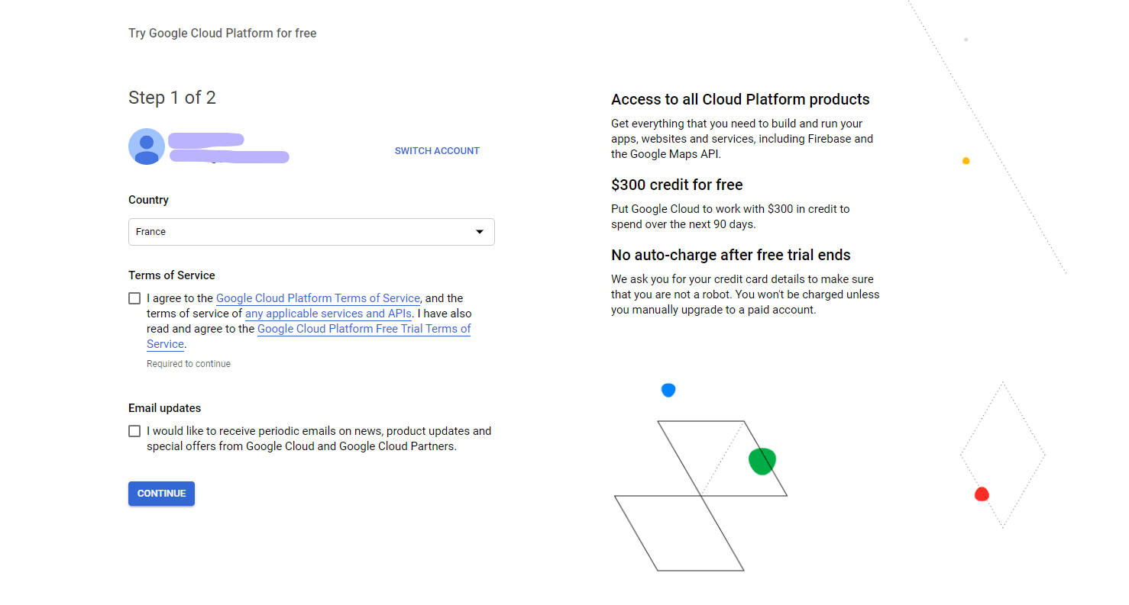The image size is (1129, 605).
Task: Click the account avatar icon
Action: (147, 146)
